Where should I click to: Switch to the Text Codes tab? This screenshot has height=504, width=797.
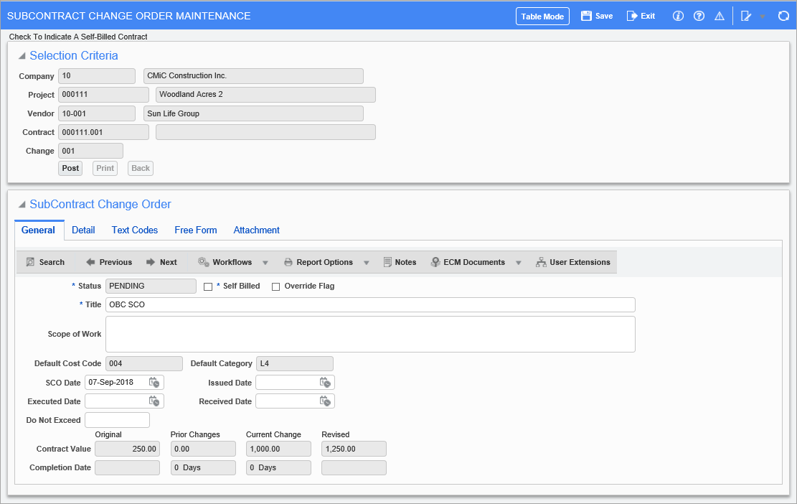pos(135,230)
